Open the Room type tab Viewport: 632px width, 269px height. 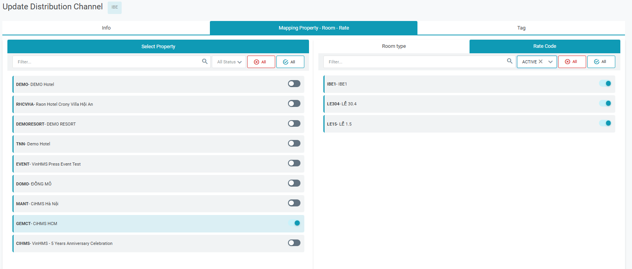394,46
